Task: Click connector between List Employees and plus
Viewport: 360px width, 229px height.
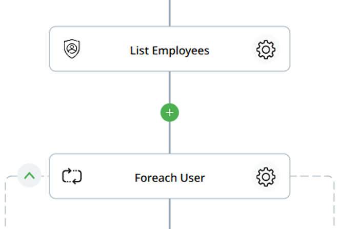Action: pos(170,87)
